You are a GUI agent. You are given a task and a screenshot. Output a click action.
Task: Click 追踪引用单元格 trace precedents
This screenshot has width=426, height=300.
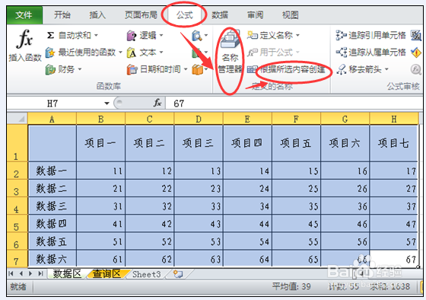tap(370, 35)
